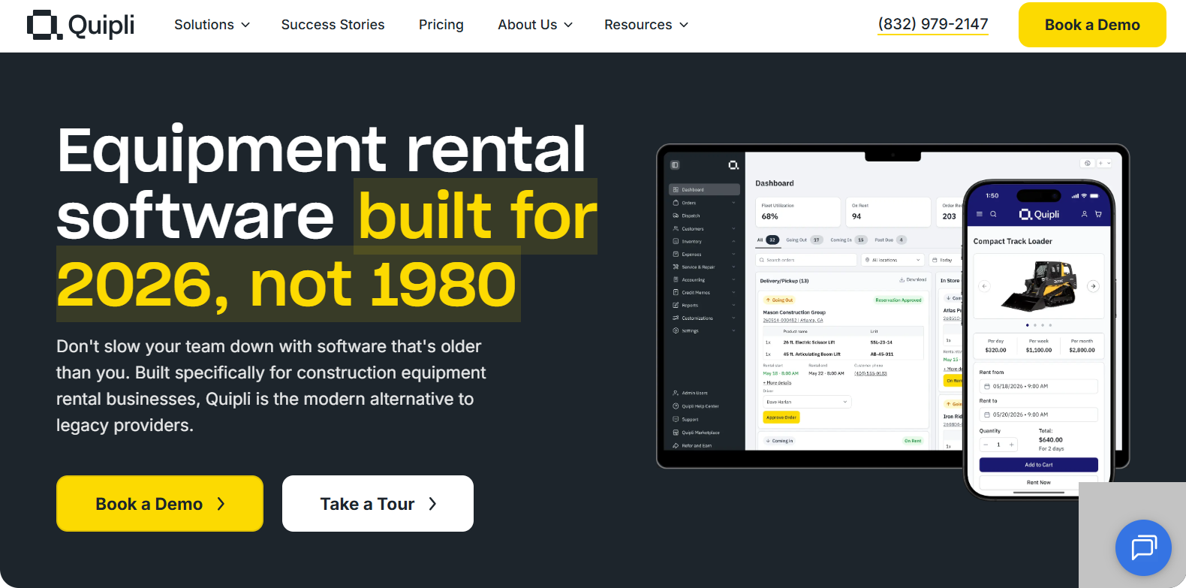Image resolution: width=1186 pixels, height=588 pixels.
Task: Click the header Book a Demo button
Action: (1092, 25)
